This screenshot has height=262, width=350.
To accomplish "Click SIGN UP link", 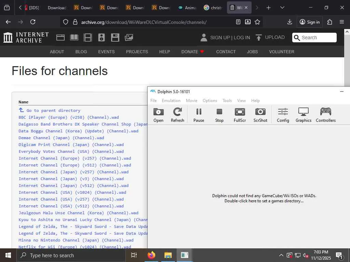I will pos(220,38).
